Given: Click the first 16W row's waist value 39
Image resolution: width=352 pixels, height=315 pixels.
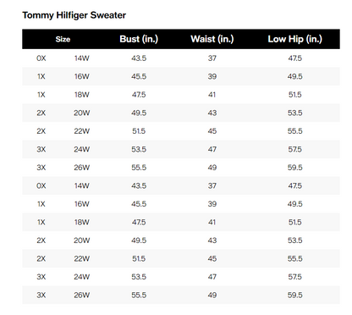Looking at the screenshot, I should coord(212,76).
